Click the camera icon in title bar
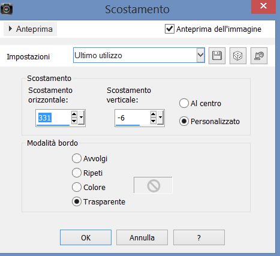The image size is (280, 256). point(7,9)
